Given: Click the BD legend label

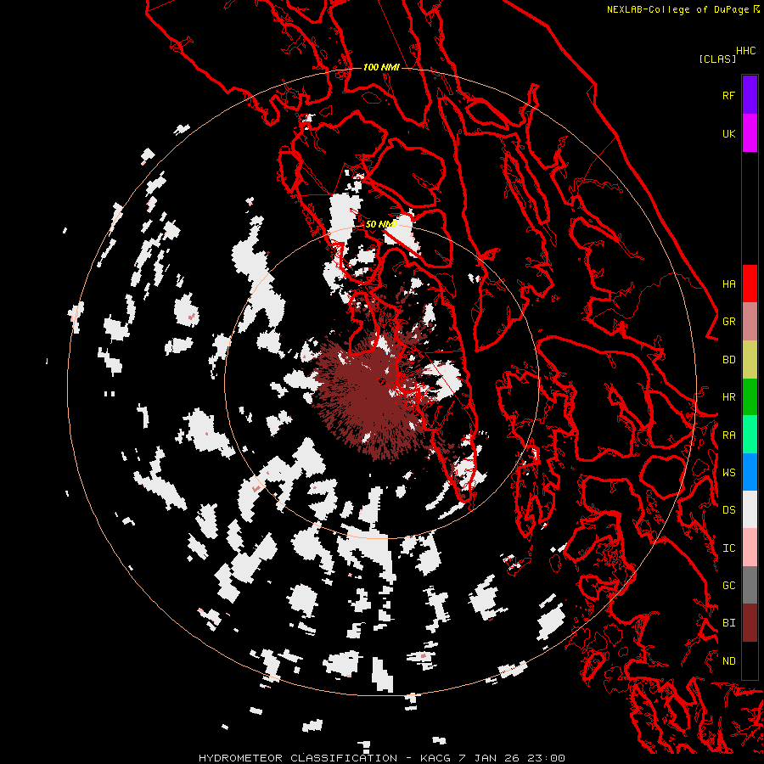Looking at the screenshot, I should [x=728, y=360].
